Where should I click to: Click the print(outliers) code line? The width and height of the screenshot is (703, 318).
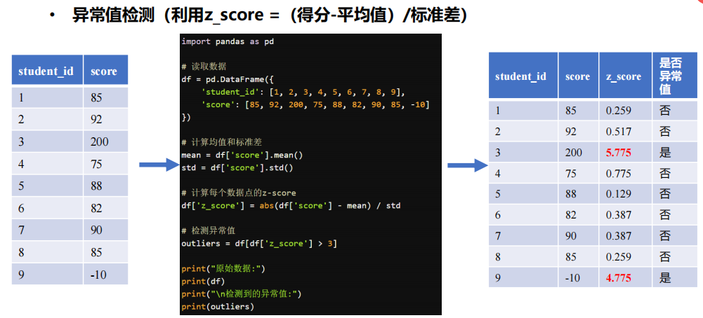217,306
